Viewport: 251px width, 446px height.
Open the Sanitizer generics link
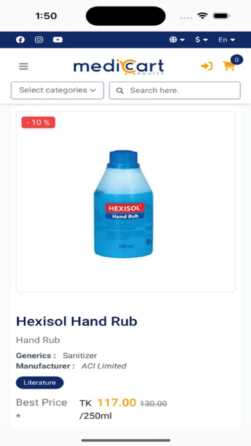tap(80, 355)
